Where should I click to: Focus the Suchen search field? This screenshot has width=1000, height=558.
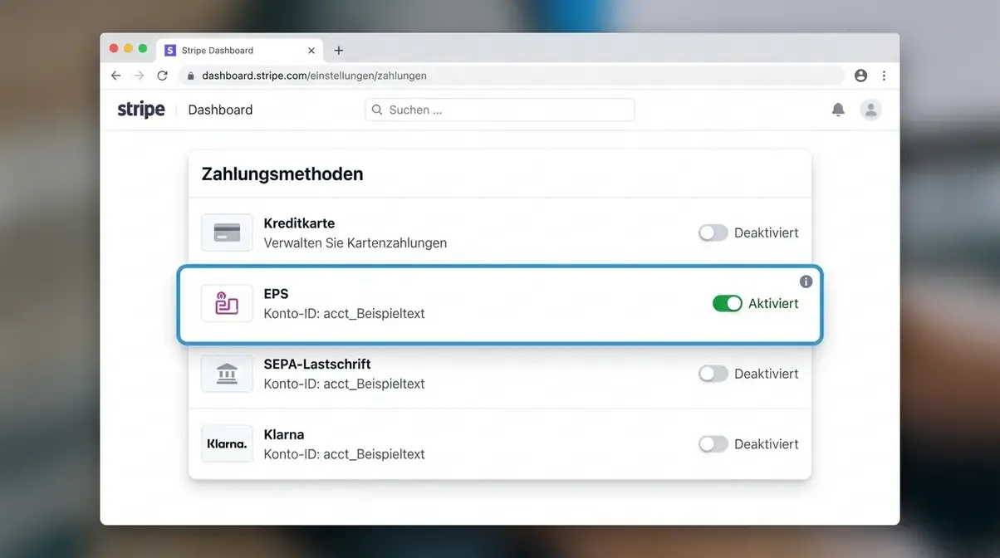click(500, 110)
